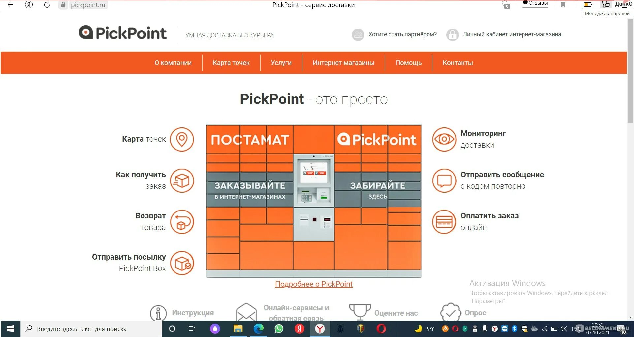The width and height of the screenshot is (634, 337).
Task: Click the Отправить посылку PickPoint Box link
Action: pyautogui.click(x=129, y=263)
